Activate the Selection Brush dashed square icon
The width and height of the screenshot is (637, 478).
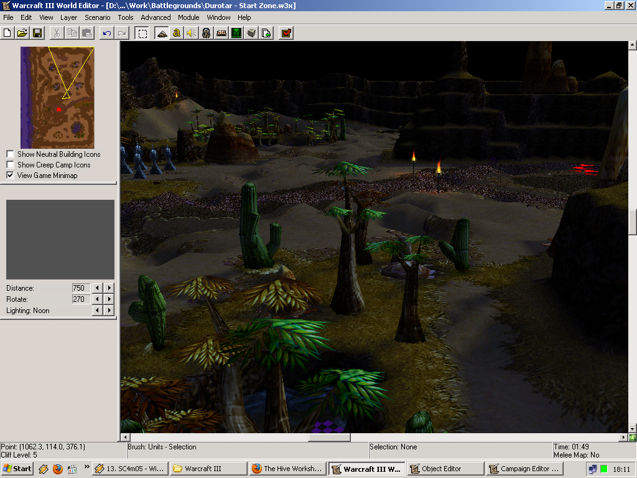(142, 33)
